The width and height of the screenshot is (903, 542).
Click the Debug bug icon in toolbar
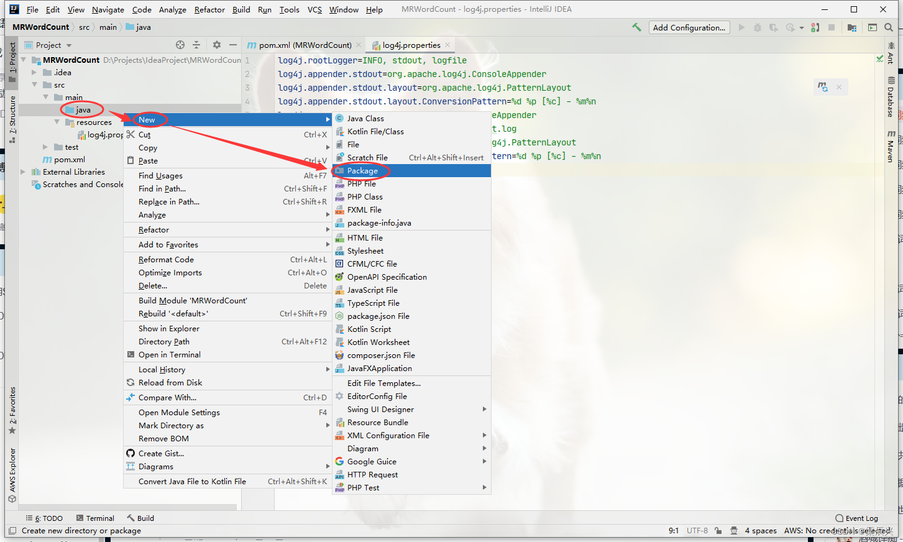point(757,27)
